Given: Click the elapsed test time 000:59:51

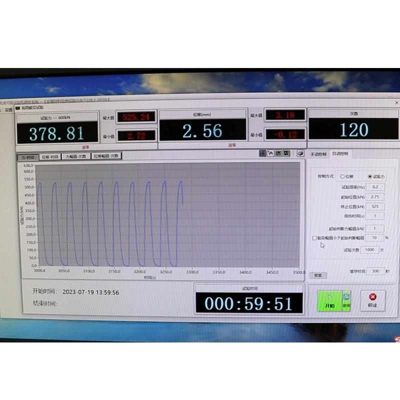Looking at the screenshot, I should click(x=249, y=303).
